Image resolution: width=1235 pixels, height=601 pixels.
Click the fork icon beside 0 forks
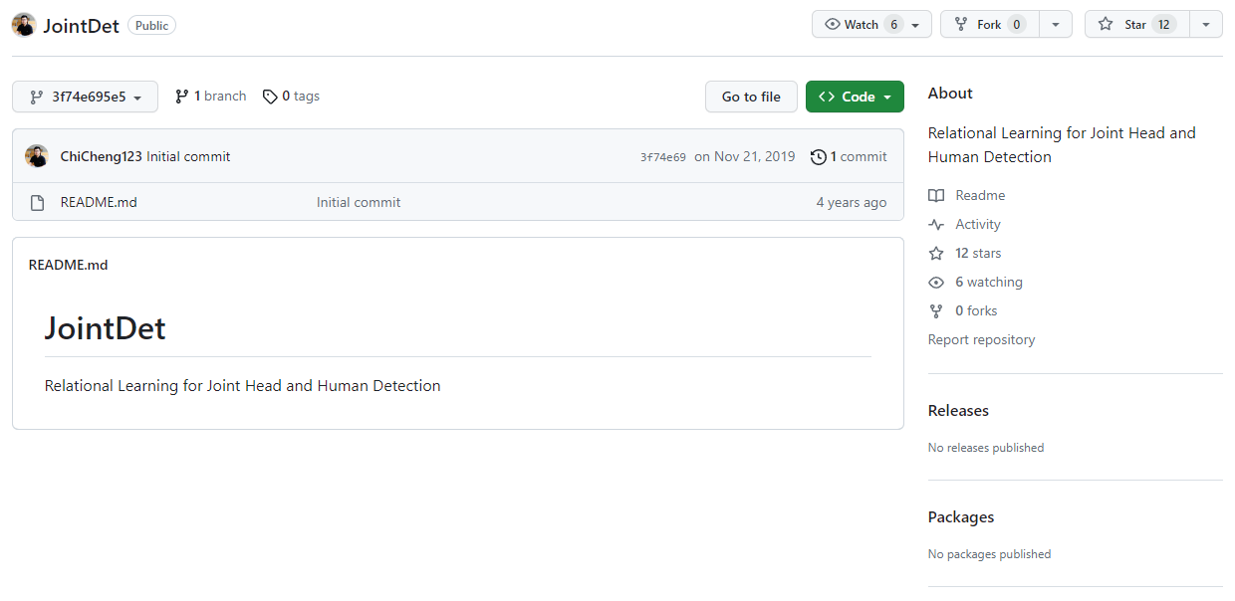click(x=936, y=311)
